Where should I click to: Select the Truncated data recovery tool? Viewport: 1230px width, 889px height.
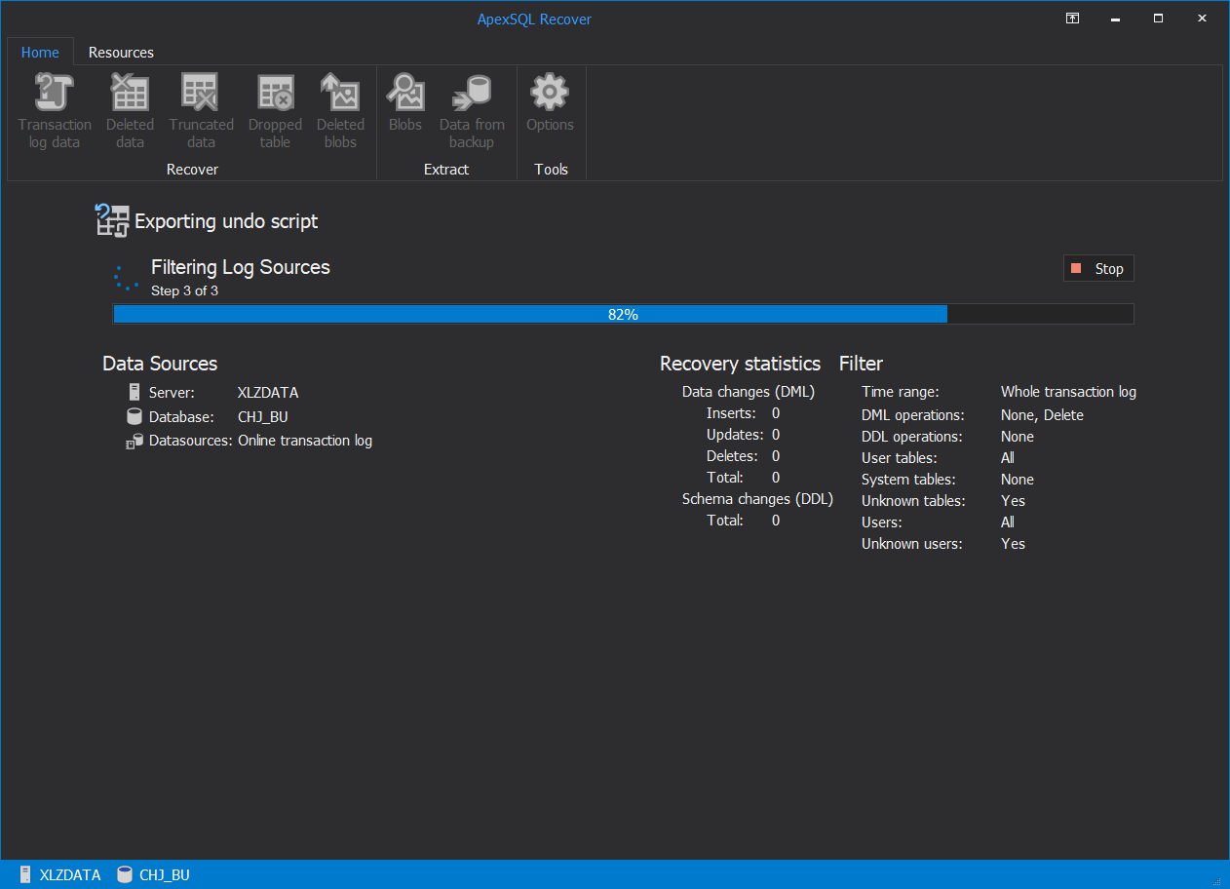point(200,107)
